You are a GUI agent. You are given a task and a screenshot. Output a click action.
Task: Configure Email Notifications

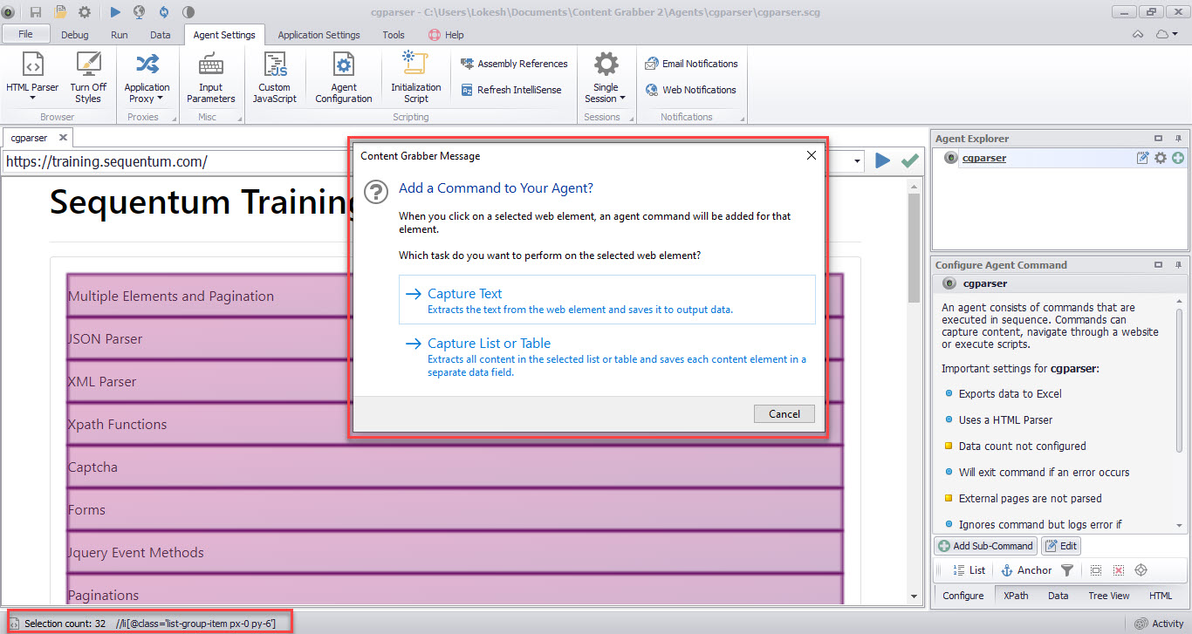(x=691, y=63)
